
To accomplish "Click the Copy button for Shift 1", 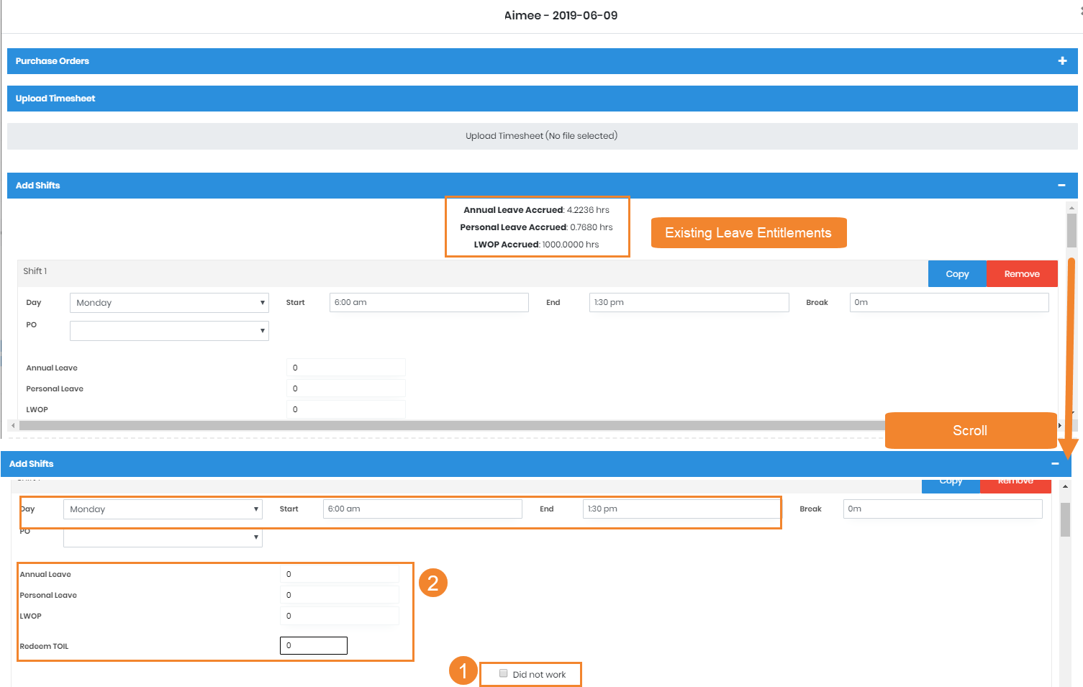I will point(957,274).
